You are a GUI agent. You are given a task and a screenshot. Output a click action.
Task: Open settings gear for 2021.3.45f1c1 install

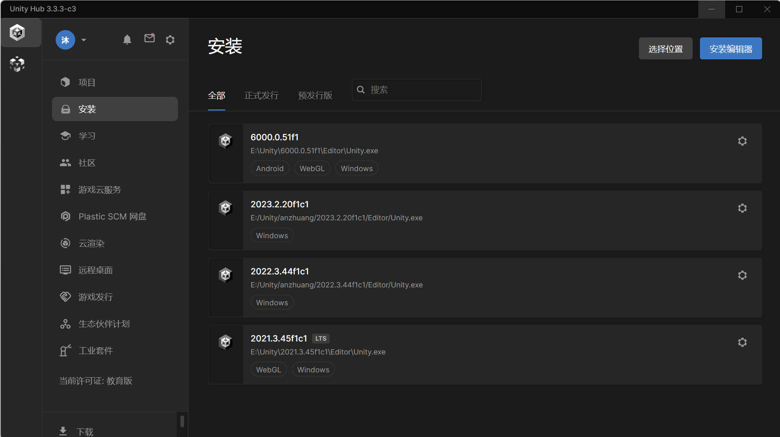pyautogui.click(x=742, y=342)
